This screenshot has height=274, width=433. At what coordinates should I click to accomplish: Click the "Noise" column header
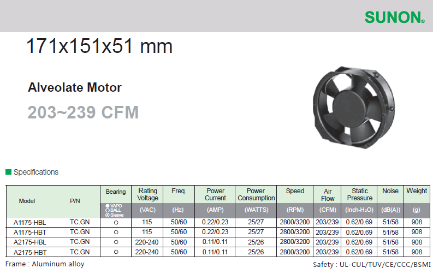click(390, 191)
